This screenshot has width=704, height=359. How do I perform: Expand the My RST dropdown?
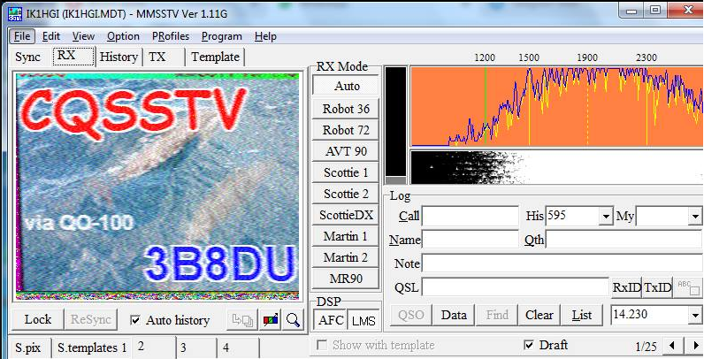click(x=694, y=217)
